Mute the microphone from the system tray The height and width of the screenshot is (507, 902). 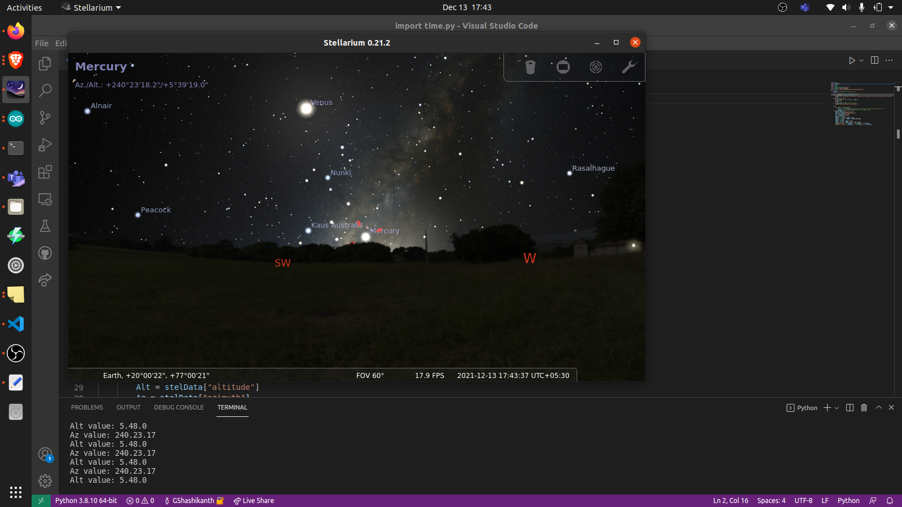point(860,7)
